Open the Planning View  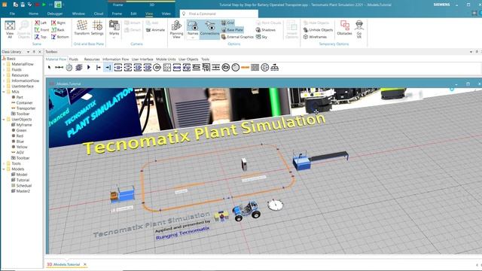(176, 29)
